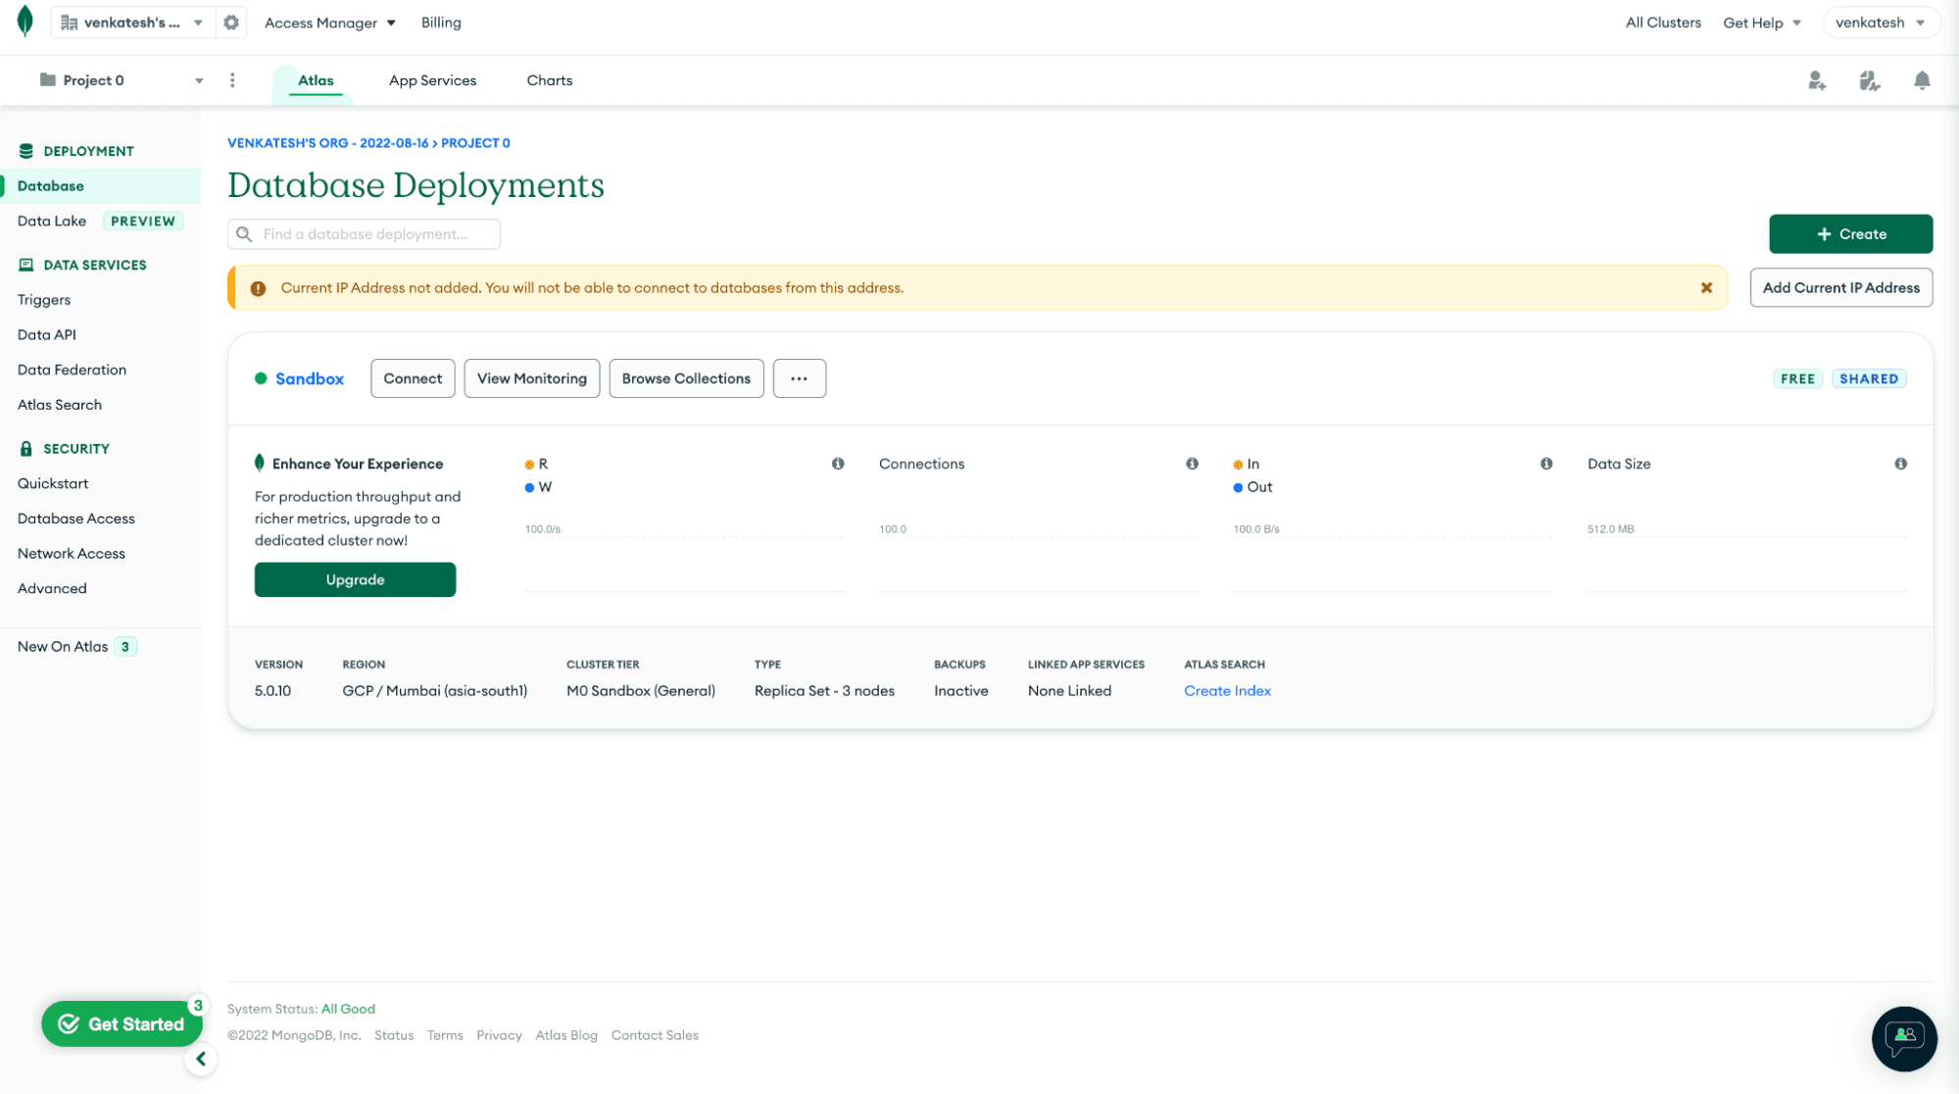Image resolution: width=1959 pixels, height=1094 pixels.
Task: Open Security Quickstart
Action: [53, 483]
